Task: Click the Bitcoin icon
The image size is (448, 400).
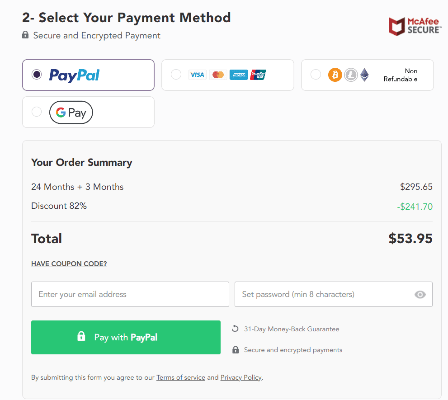Action: coord(335,75)
